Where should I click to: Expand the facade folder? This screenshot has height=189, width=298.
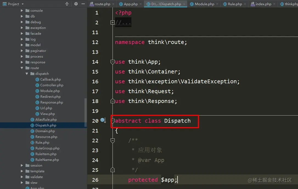[22, 34]
